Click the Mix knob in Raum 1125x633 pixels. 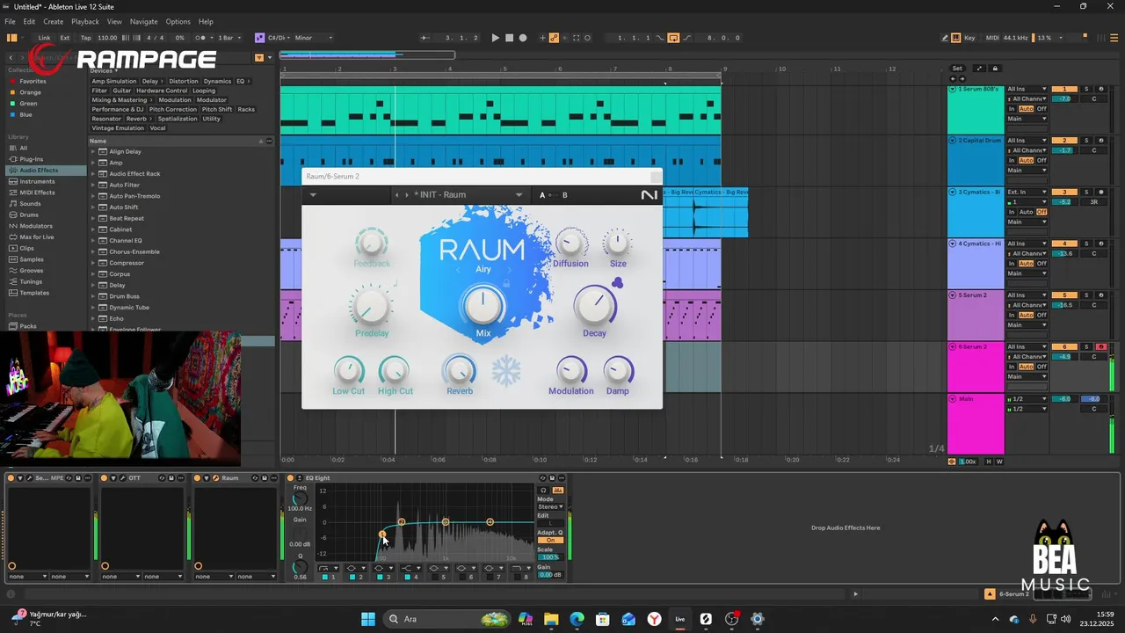tap(483, 306)
